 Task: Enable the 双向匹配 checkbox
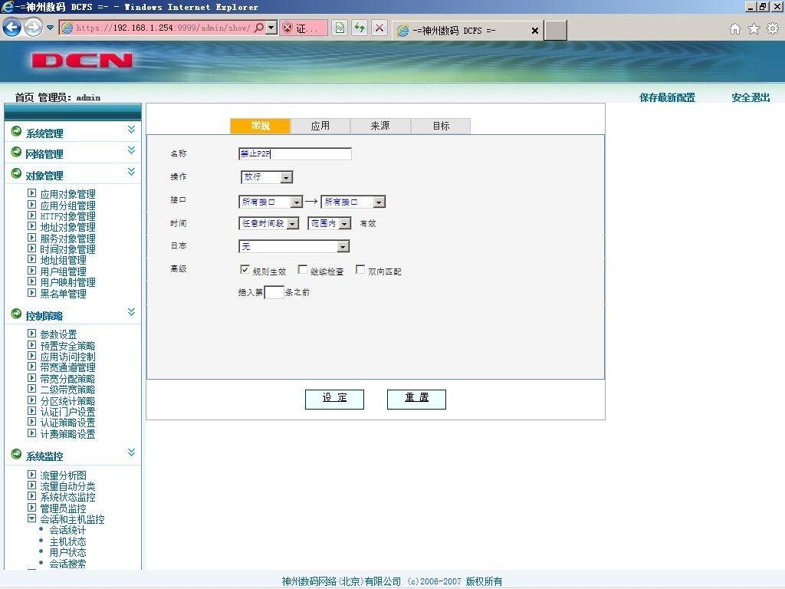click(360, 269)
